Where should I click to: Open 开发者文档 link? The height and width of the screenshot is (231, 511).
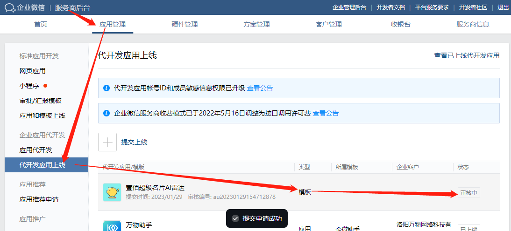(x=390, y=7)
